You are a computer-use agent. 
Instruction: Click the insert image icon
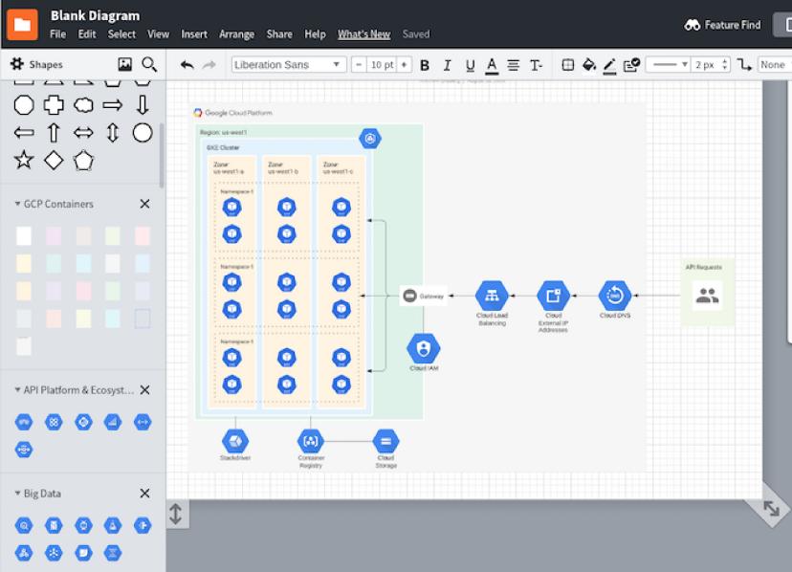[x=124, y=64]
